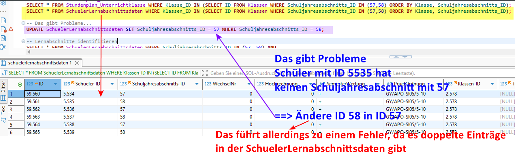This screenshot has width=515, height=160.
Task: Click the cell with ID 59.563
Action: coord(42,117)
